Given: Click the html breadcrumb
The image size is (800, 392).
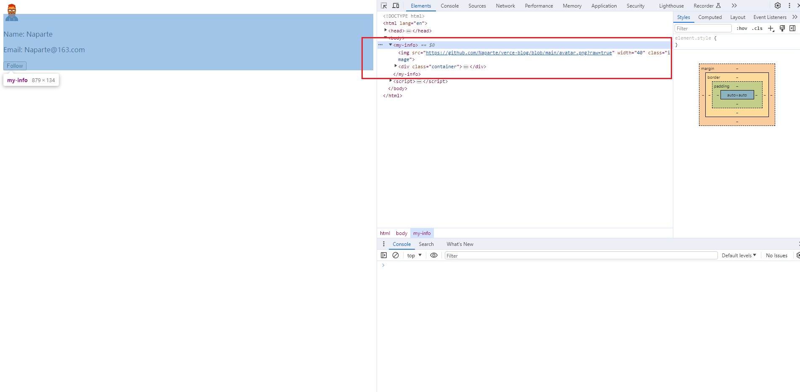Looking at the screenshot, I should (385, 233).
